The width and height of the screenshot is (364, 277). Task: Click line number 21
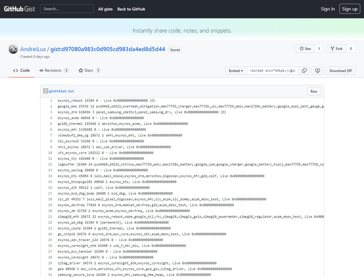[50, 217]
